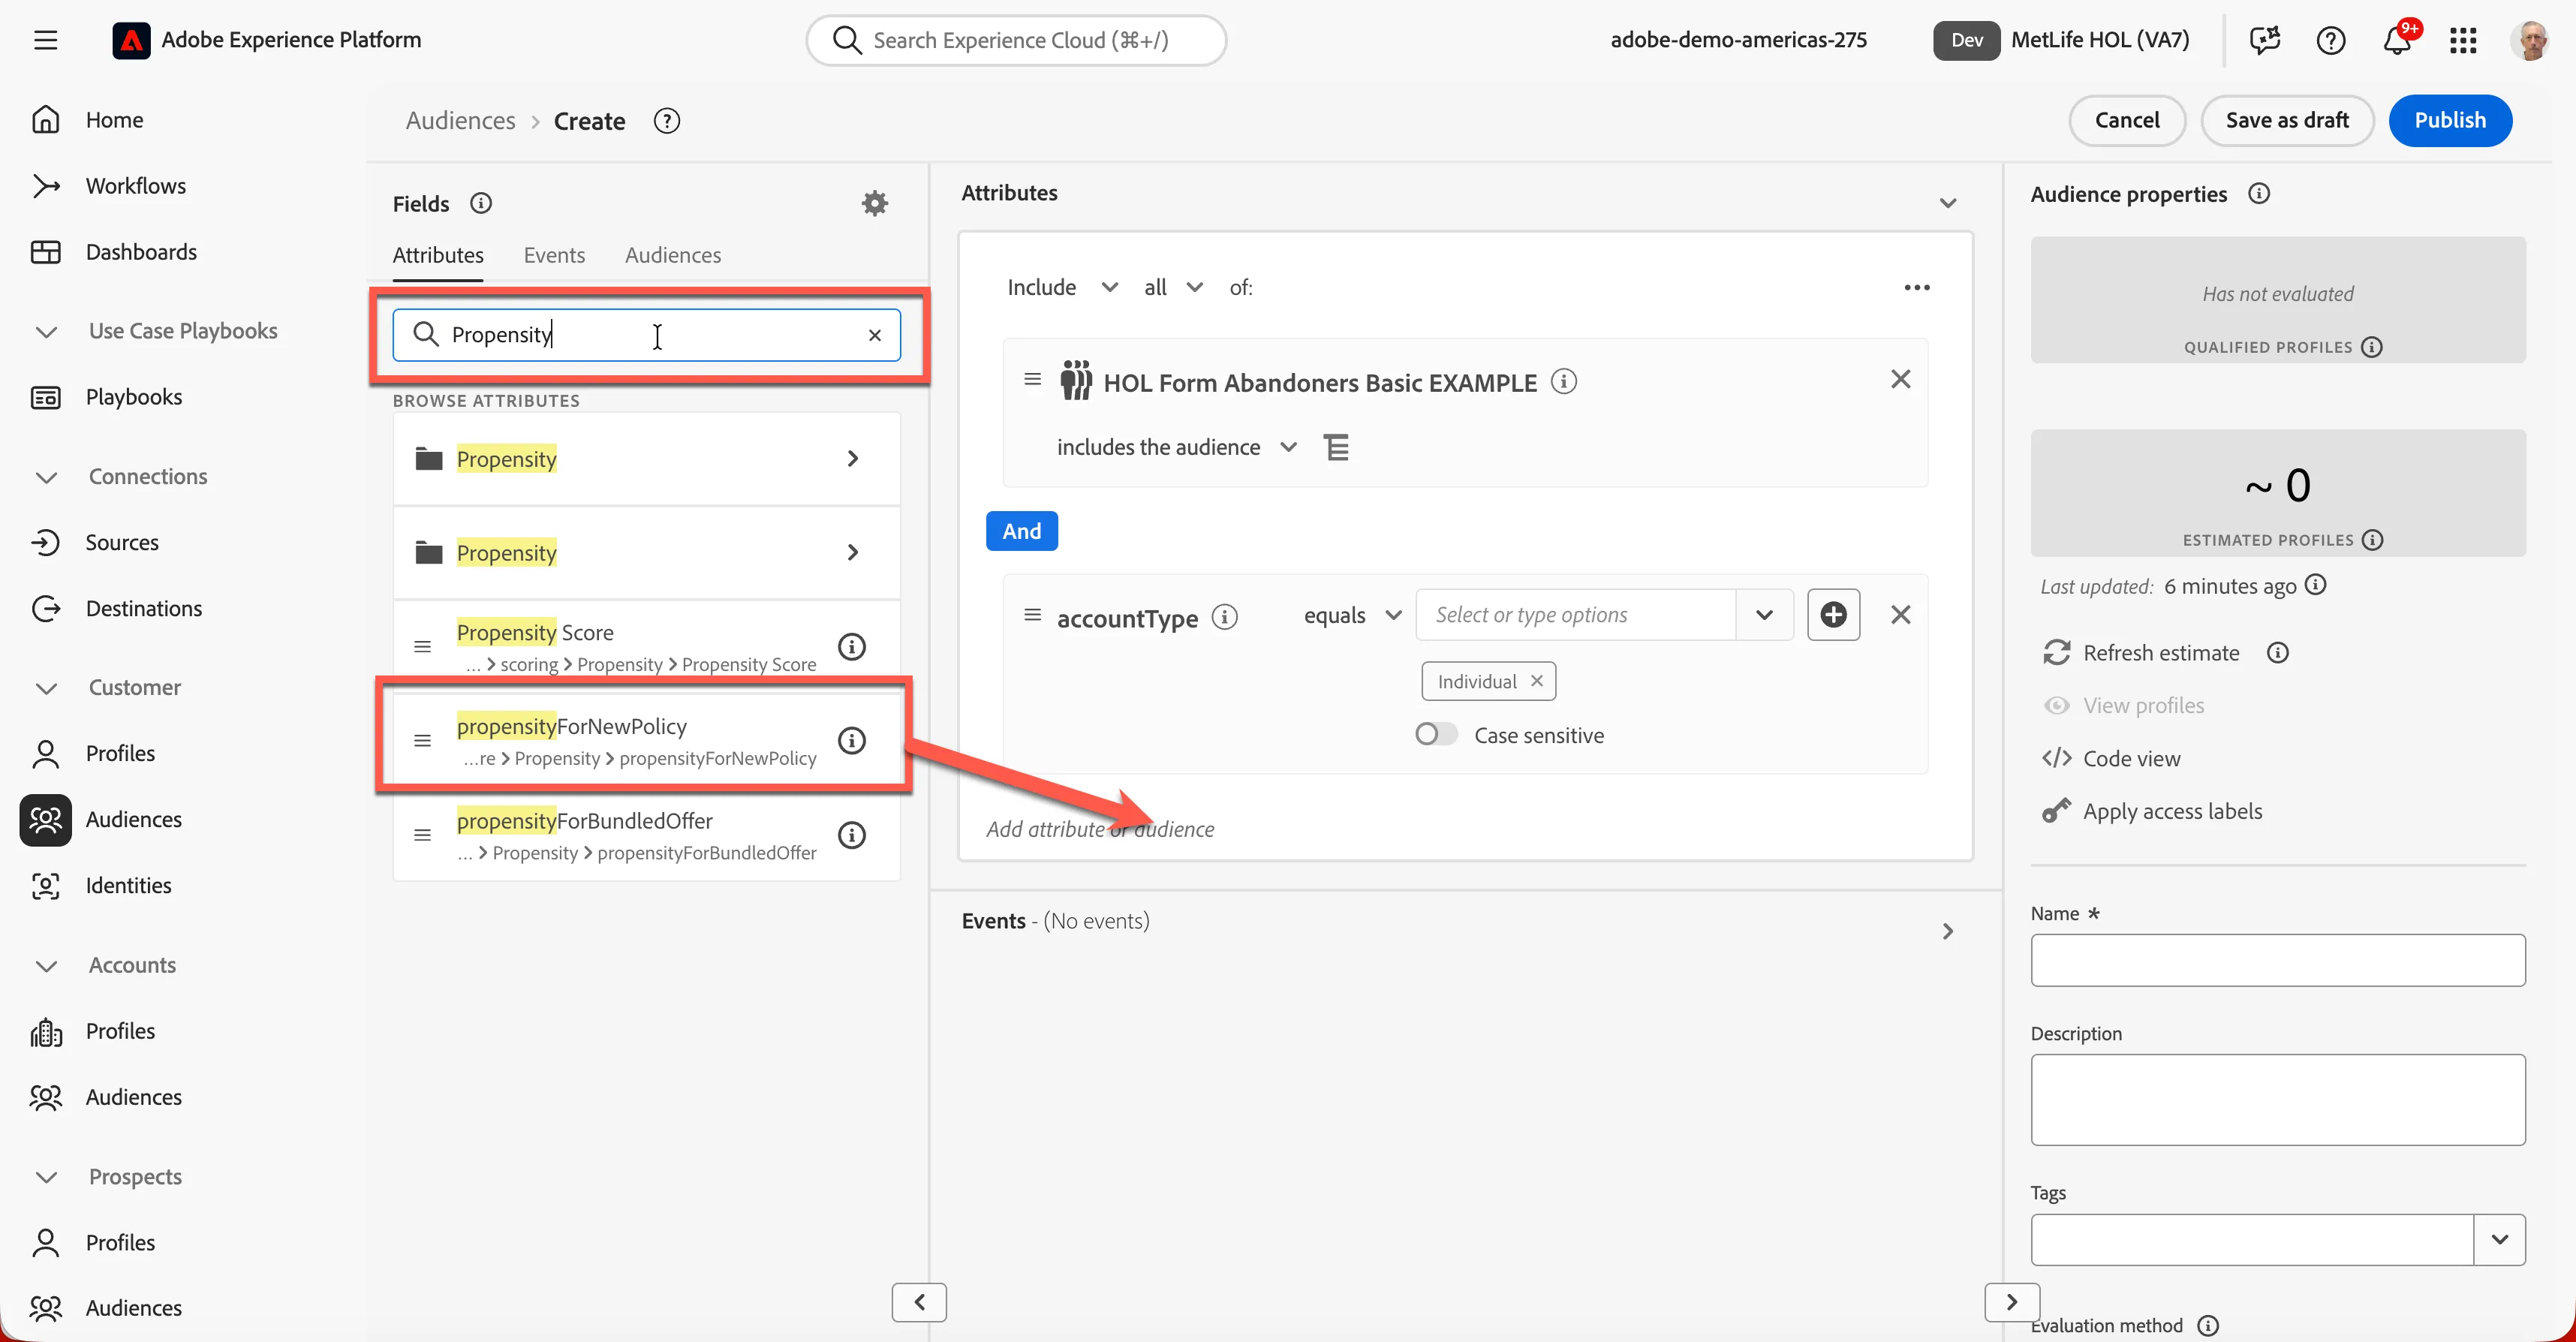Open the Tags dropdown
2576x1342 pixels.
(x=2500, y=1240)
